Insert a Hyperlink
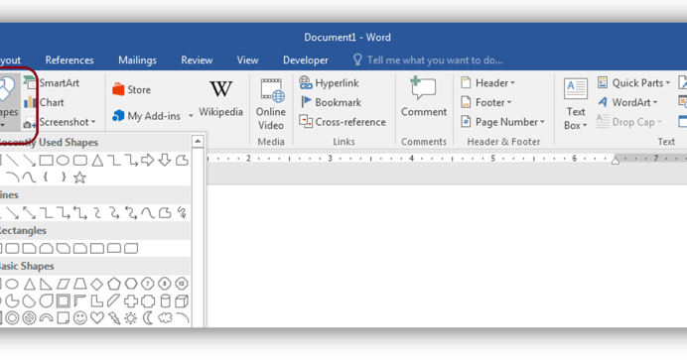The height and width of the screenshot is (360, 687). [329, 82]
